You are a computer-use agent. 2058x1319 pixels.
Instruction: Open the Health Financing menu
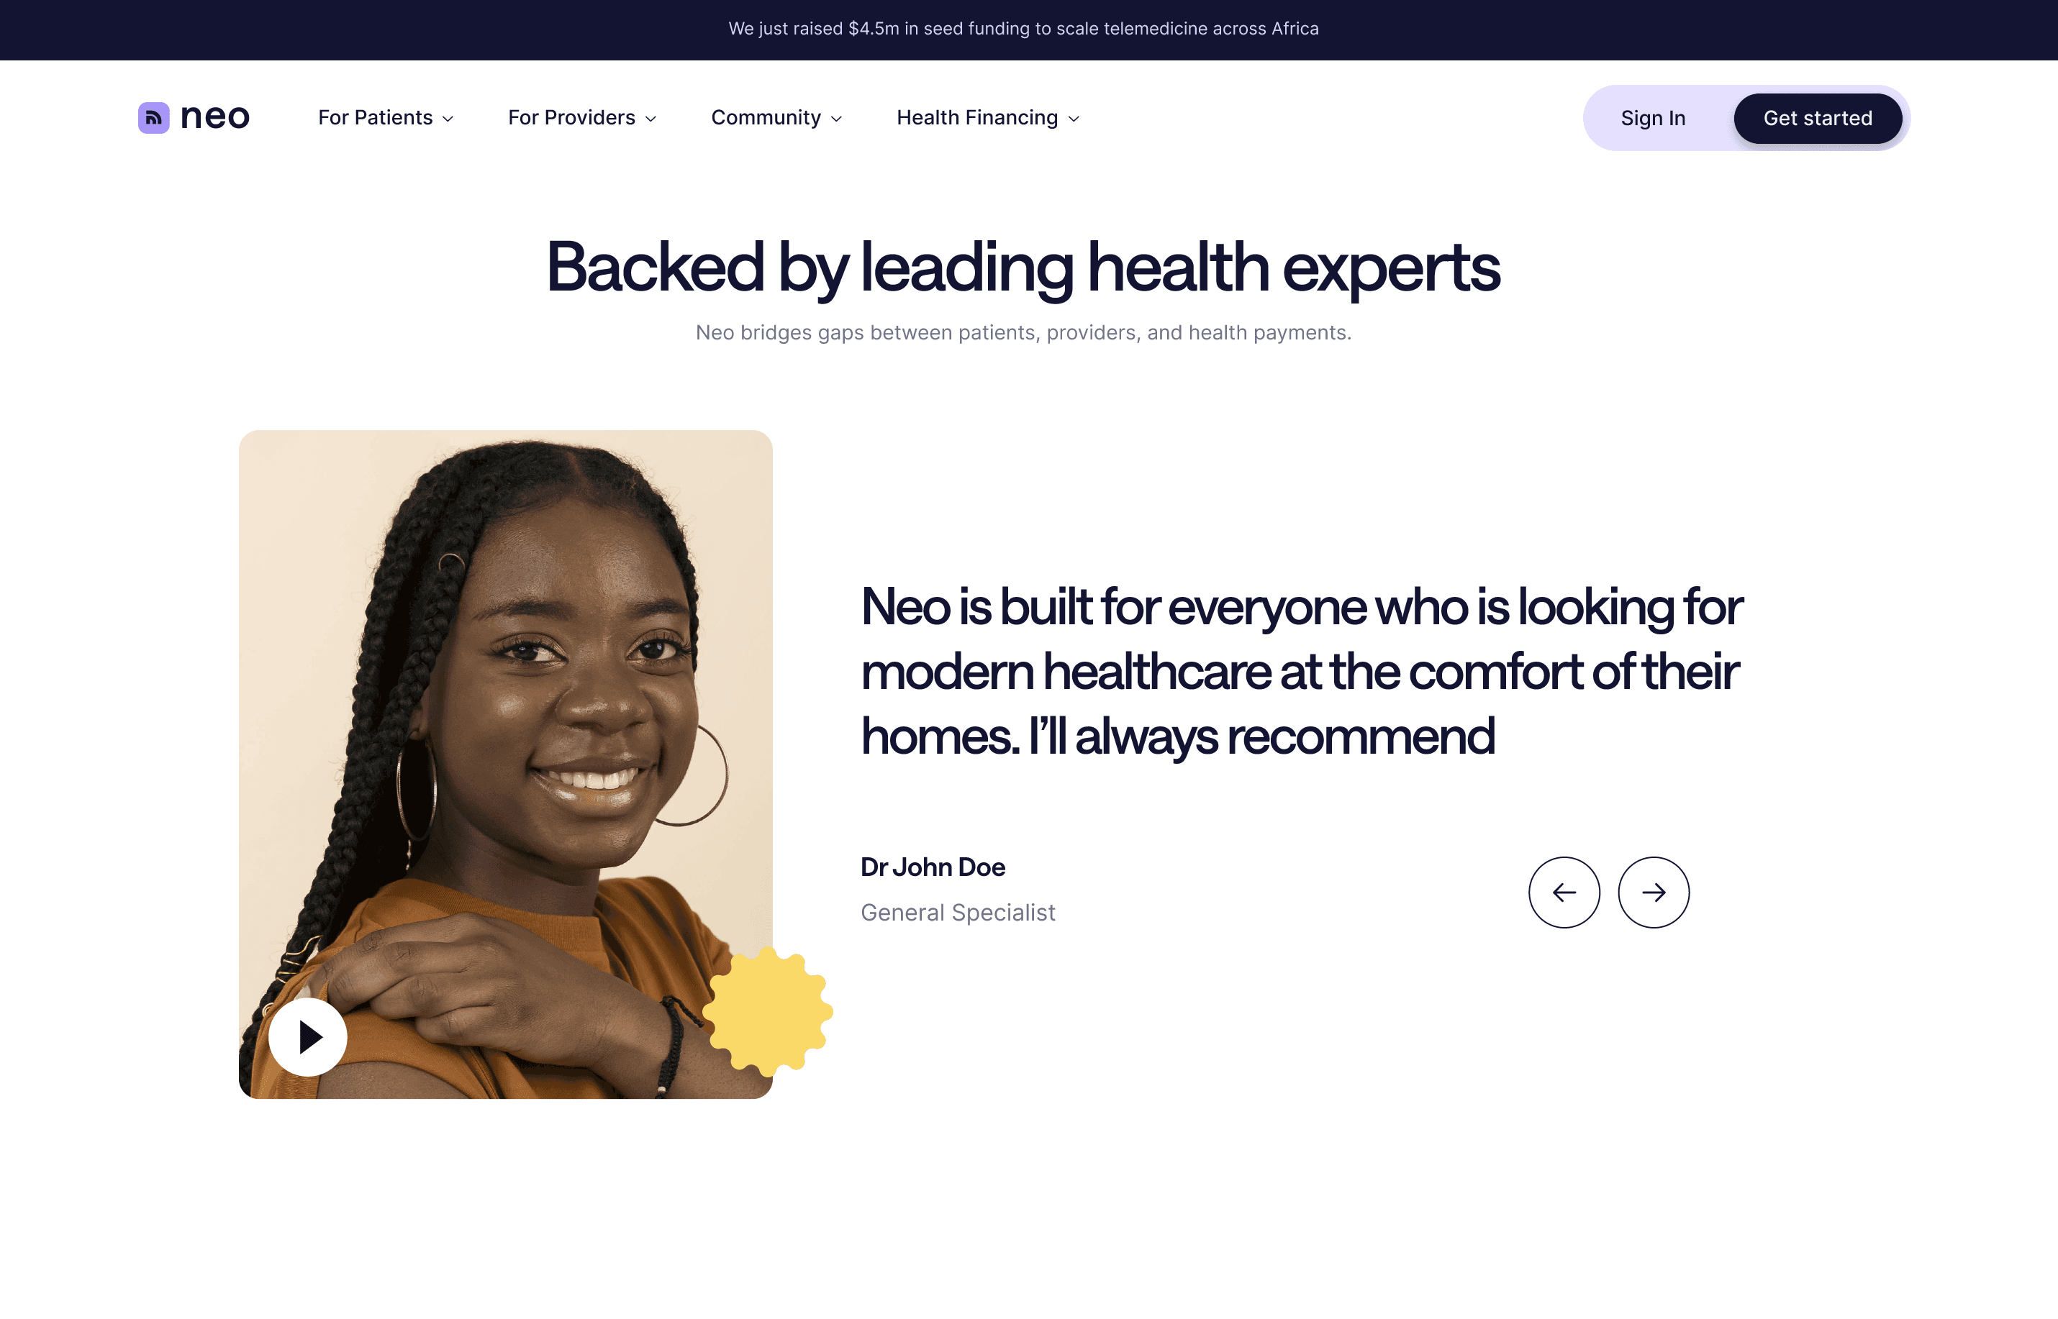[988, 117]
